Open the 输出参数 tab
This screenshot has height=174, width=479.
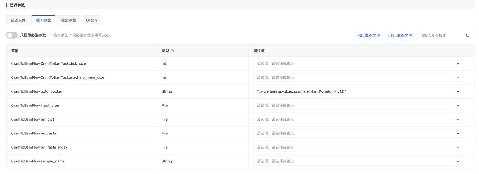(x=68, y=20)
